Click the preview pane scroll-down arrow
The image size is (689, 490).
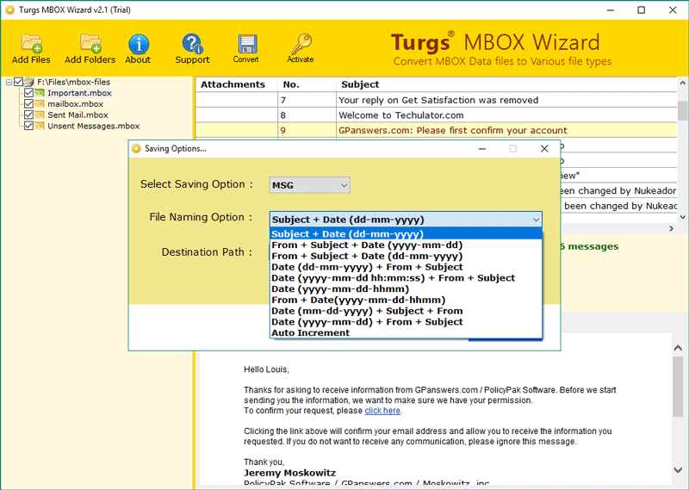coord(678,470)
